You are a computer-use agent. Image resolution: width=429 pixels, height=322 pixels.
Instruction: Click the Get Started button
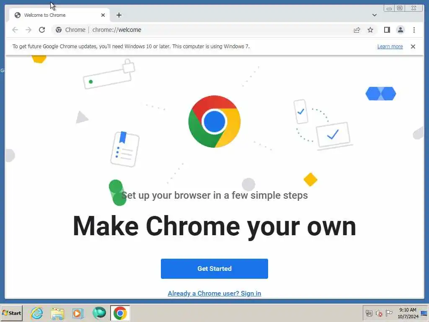point(214,269)
